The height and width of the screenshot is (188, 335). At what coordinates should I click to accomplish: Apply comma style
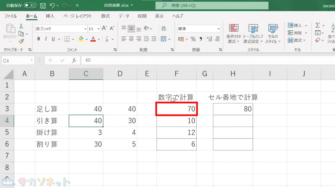[201, 39]
